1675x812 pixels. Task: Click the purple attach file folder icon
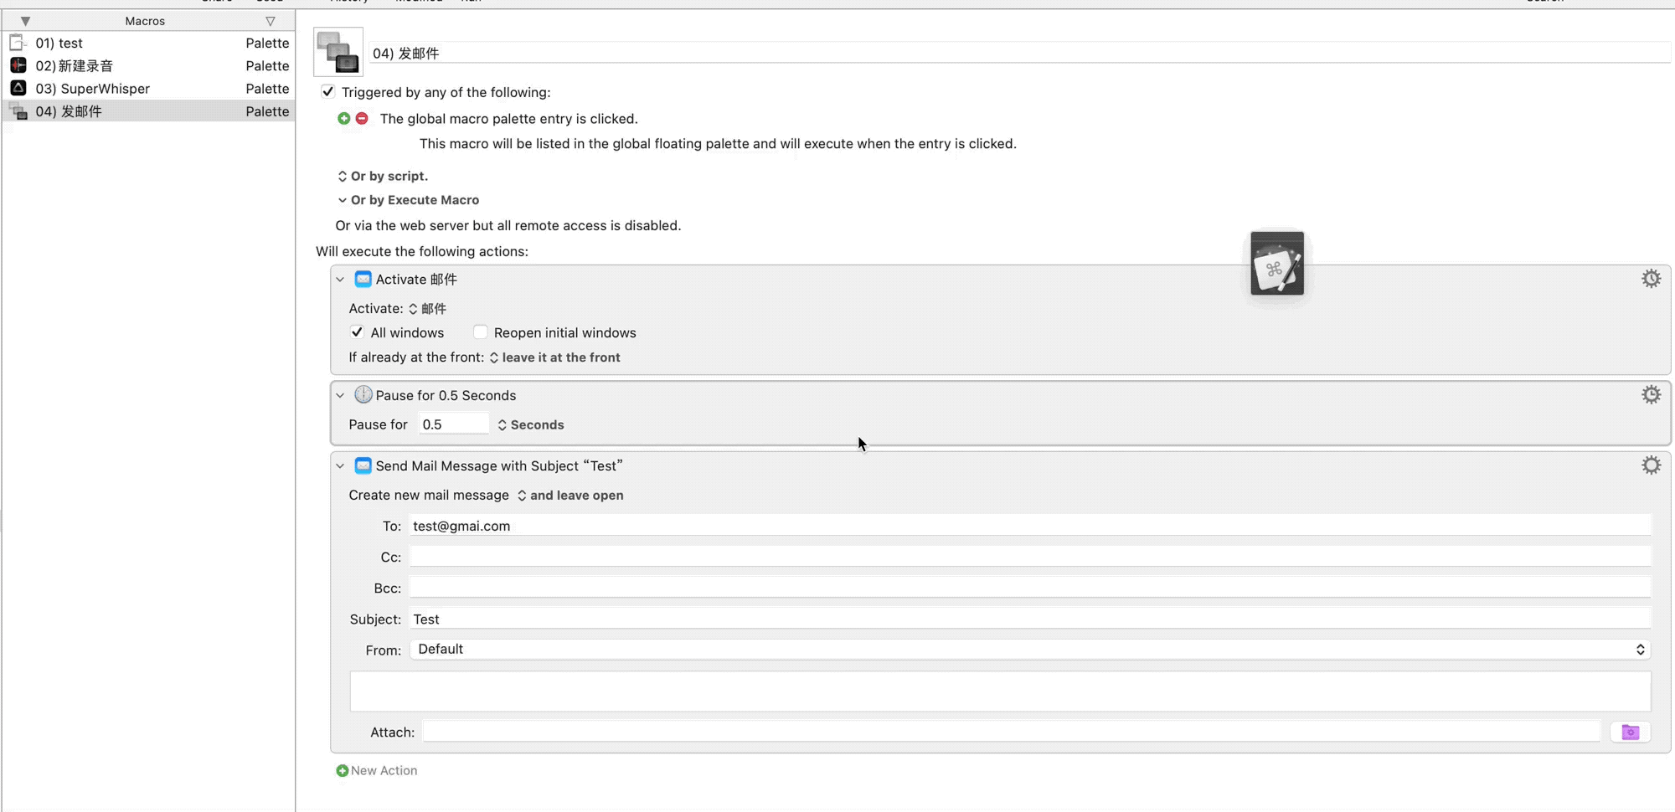[x=1630, y=732]
